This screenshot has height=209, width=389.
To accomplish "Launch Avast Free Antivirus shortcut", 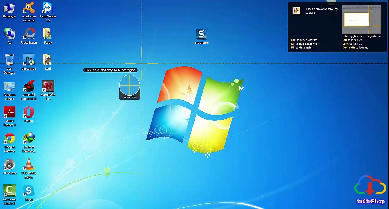I will pos(29,12).
